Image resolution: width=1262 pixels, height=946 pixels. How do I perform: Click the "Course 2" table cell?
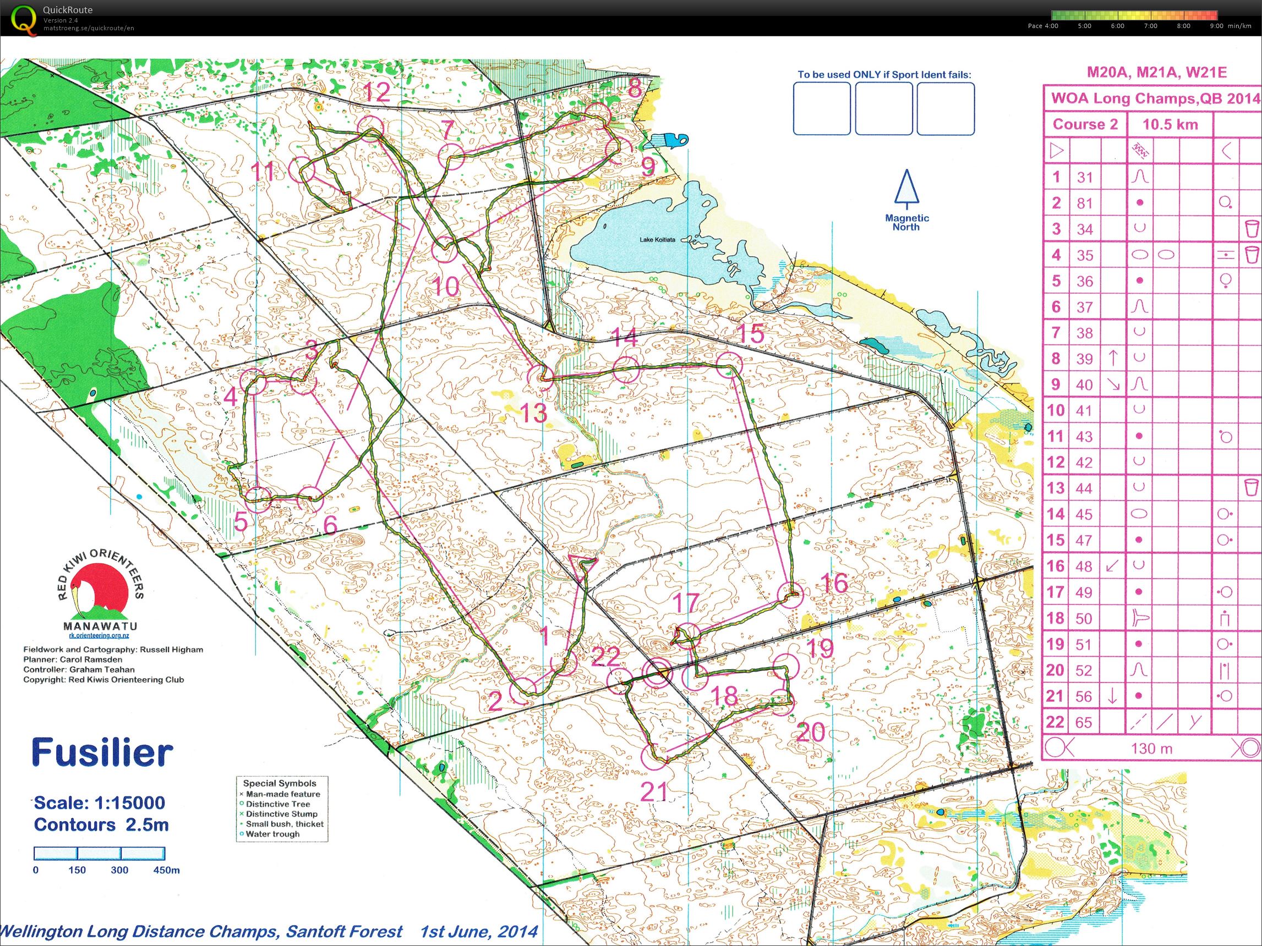(1085, 124)
